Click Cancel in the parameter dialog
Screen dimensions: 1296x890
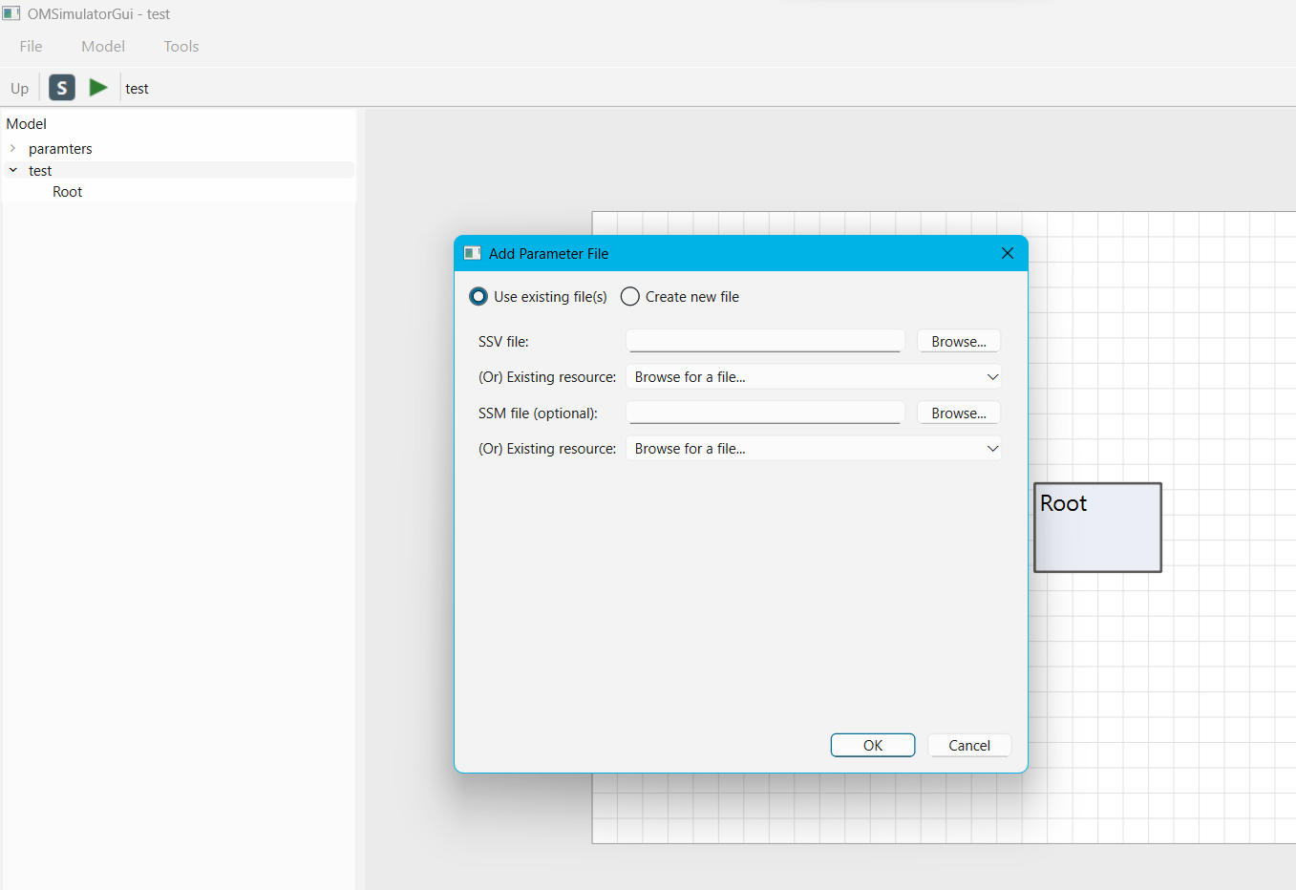[969, 746]
